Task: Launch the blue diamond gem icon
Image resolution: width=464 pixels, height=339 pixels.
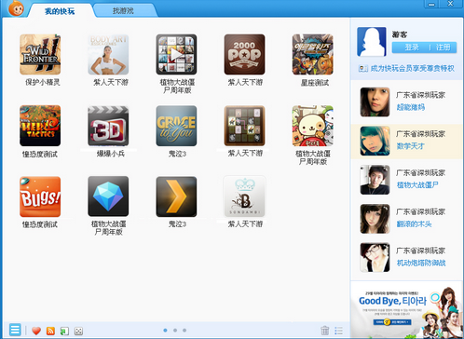Action: click(108, 197)
